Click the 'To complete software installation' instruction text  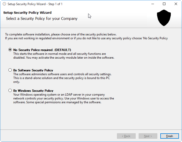point(61,34)
